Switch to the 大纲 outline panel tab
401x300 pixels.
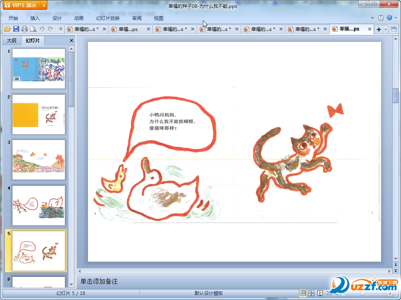click(x=11, y=40)
